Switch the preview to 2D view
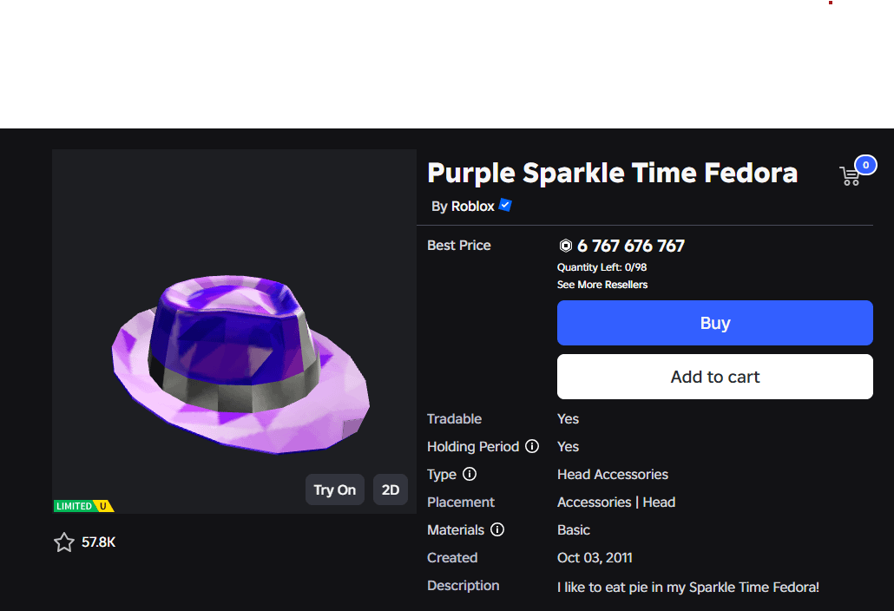 coord(391,489)
